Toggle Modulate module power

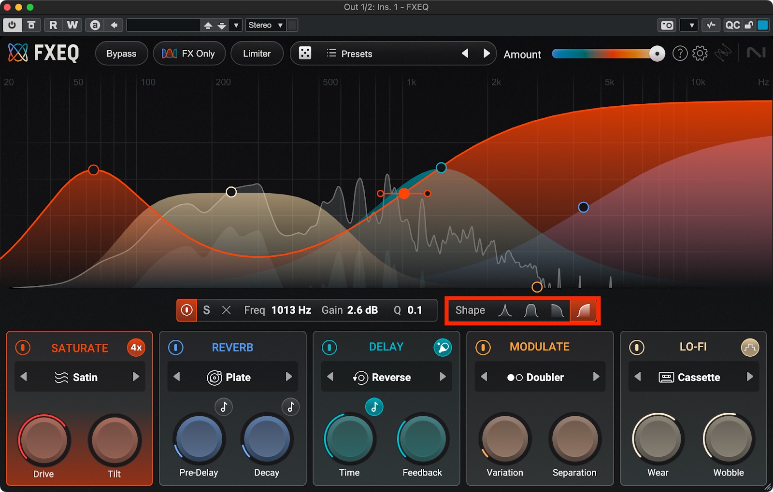click(x=483, y=347)
